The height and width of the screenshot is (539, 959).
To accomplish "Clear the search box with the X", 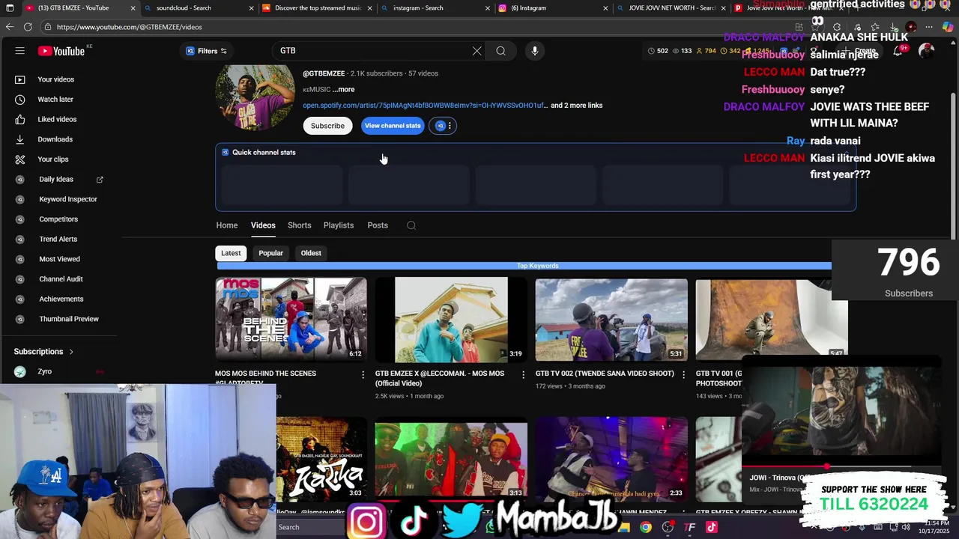I will pos(477,51).
